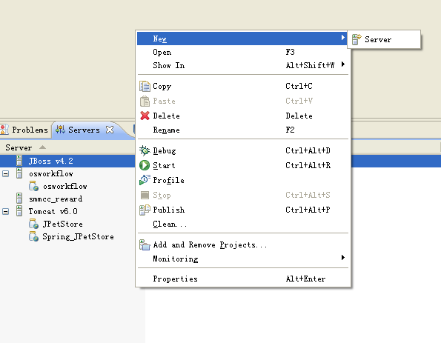The image size is (441, 343).
Task: Expand the Monitoring submenu arrow
Action: [343, 257]
